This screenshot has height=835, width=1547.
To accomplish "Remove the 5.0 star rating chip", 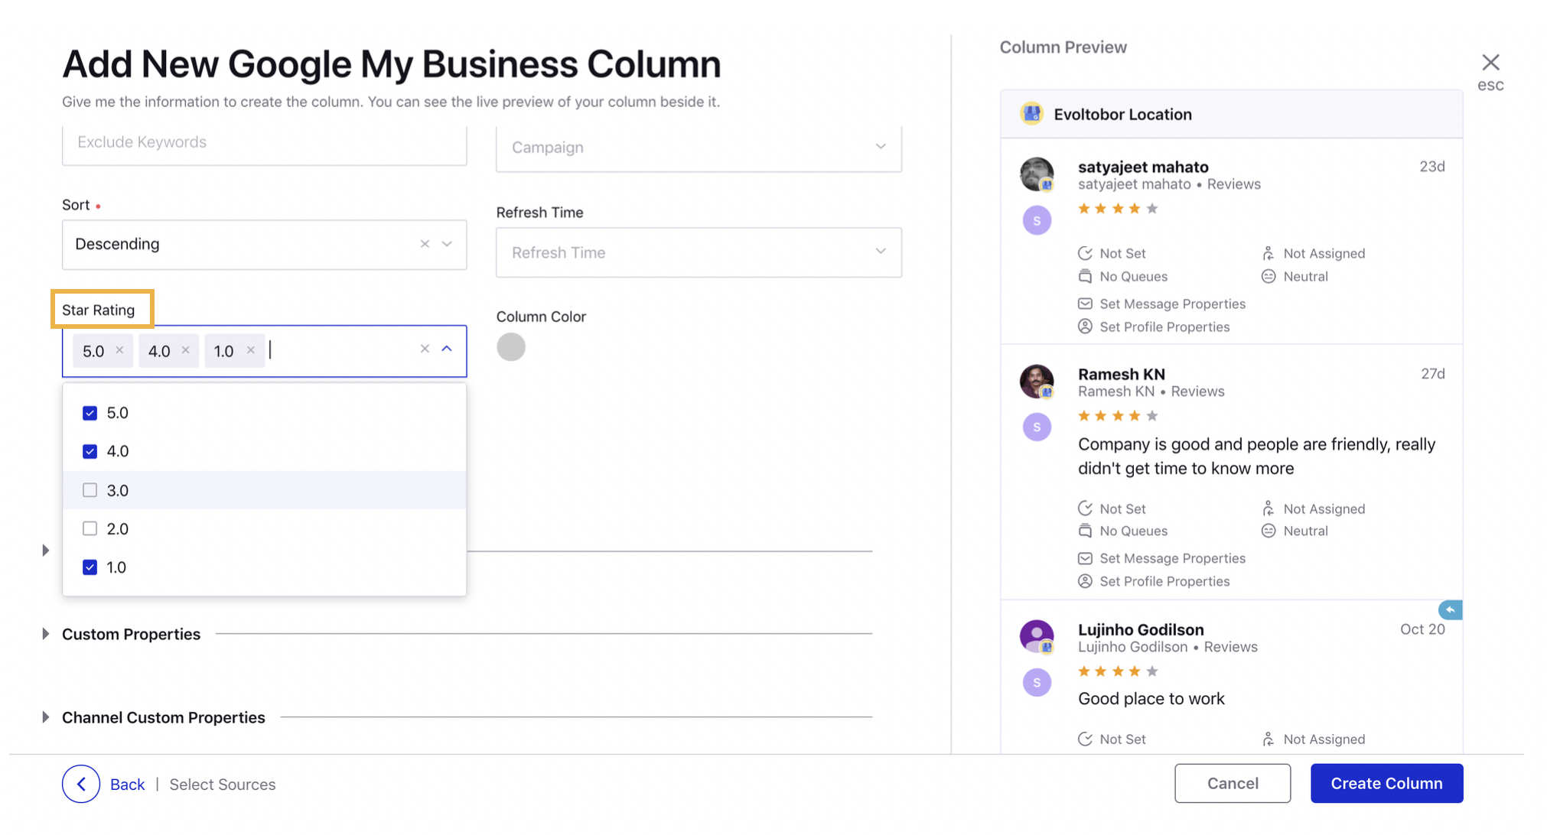I will [119, 350].
